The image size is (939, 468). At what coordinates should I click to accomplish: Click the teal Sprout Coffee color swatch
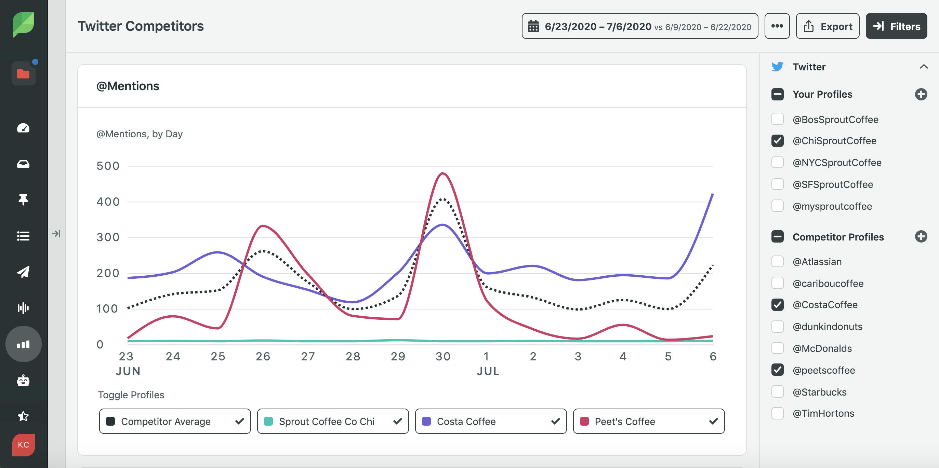(268, 422)
